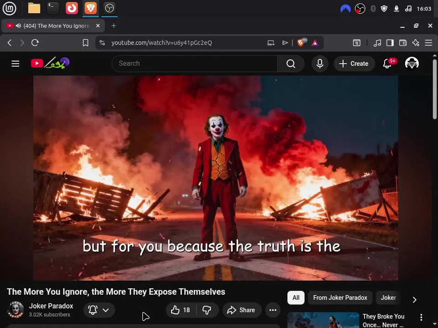Open options menu for 'They Broke You Once'
The width and height of the screenshot is (438, 328).
[x=421, y=317]
